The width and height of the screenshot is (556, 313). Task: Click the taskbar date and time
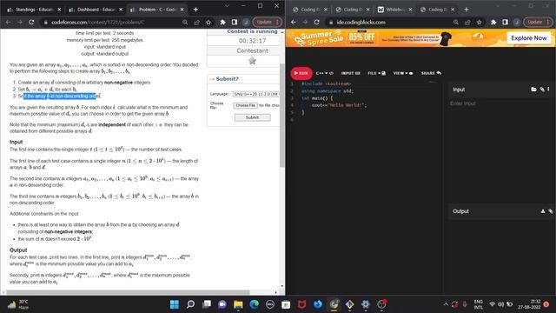[529, 304]
